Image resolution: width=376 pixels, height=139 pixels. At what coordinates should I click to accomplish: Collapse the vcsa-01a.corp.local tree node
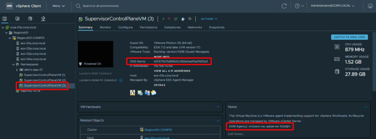click(3, 27)
